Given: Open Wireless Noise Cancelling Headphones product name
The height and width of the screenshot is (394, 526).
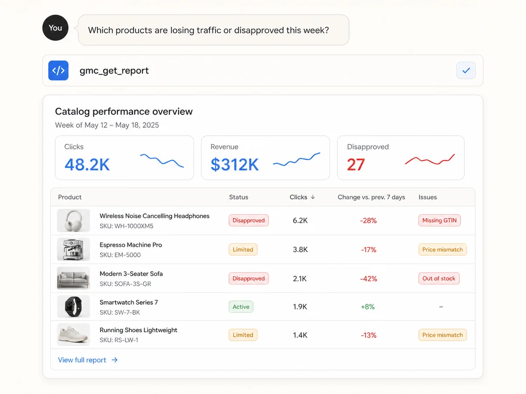Looking at the screenshot, I should (x=154, y=216).
